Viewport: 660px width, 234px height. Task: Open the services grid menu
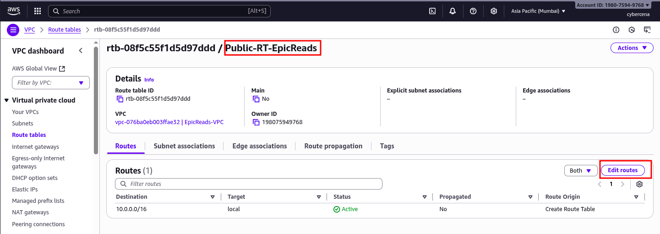tap(38, 11)
